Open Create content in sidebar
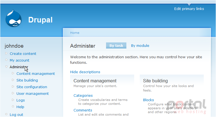The image size is (216, 117). pos(23,54)
